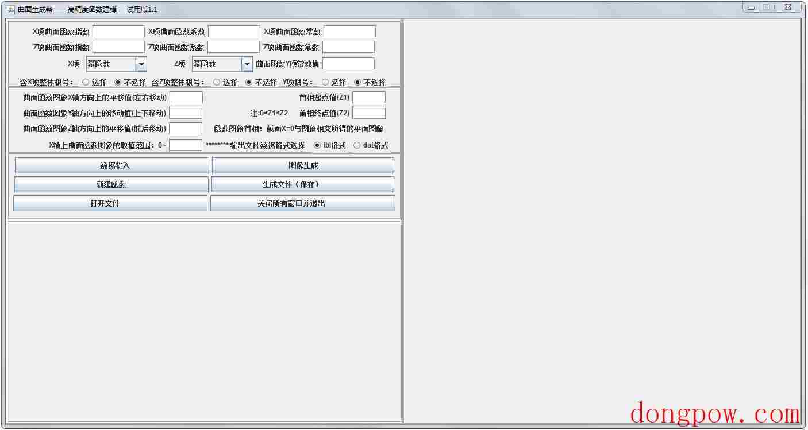Click the 新建函数 button
The height and width of the screenshot is (430, 808).
tap(111, 184)
